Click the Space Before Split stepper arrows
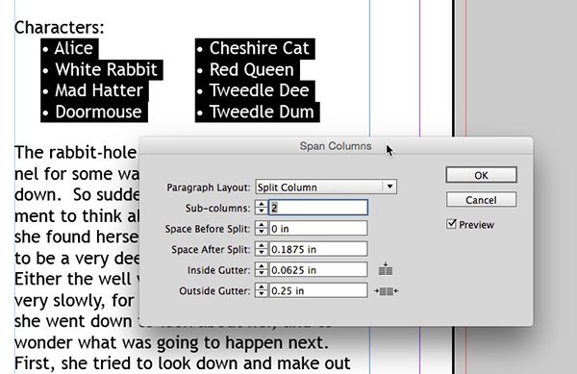 (262, 229)
